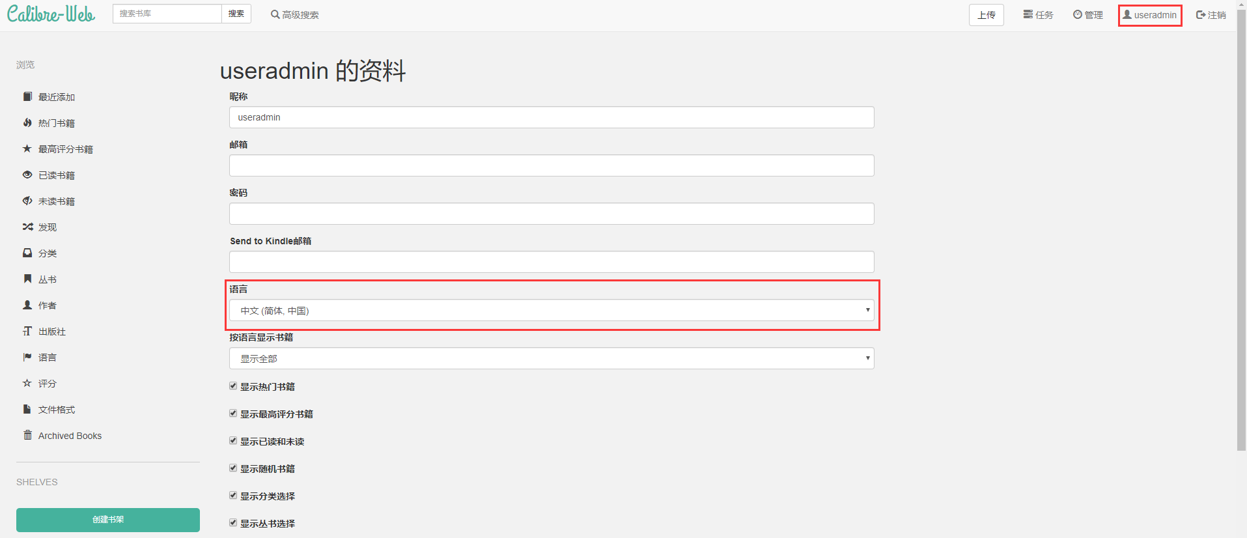Open 发现 discover random books
1247x538 pixels.
[x=46, y=227]
